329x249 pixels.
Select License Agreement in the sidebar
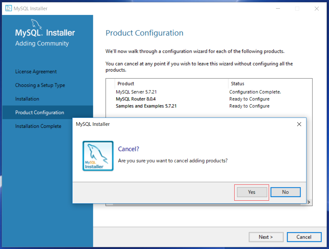pyautogui.click(x=36, y=72)
